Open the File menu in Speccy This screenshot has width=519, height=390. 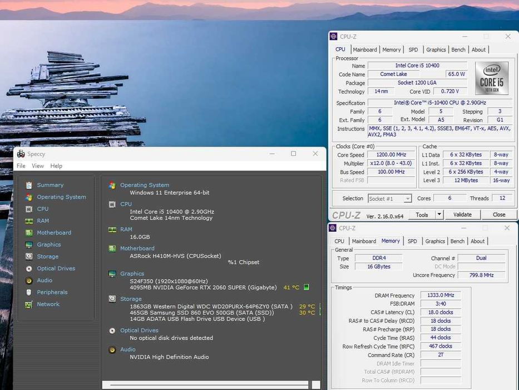pos(21,166)
